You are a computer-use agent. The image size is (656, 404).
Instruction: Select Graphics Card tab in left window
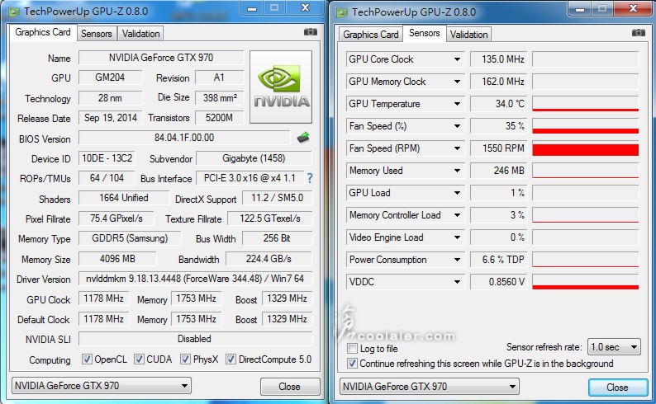43,32
